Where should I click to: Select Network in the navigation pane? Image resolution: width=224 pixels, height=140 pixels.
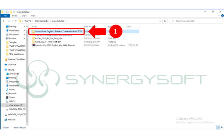tap(12, 119)
